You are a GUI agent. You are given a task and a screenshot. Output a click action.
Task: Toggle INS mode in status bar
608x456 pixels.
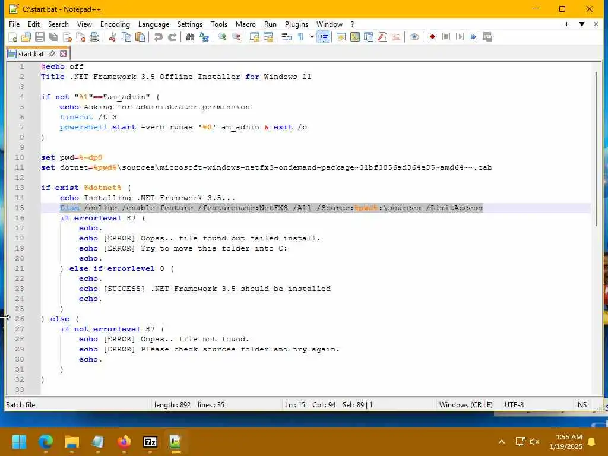581,405
